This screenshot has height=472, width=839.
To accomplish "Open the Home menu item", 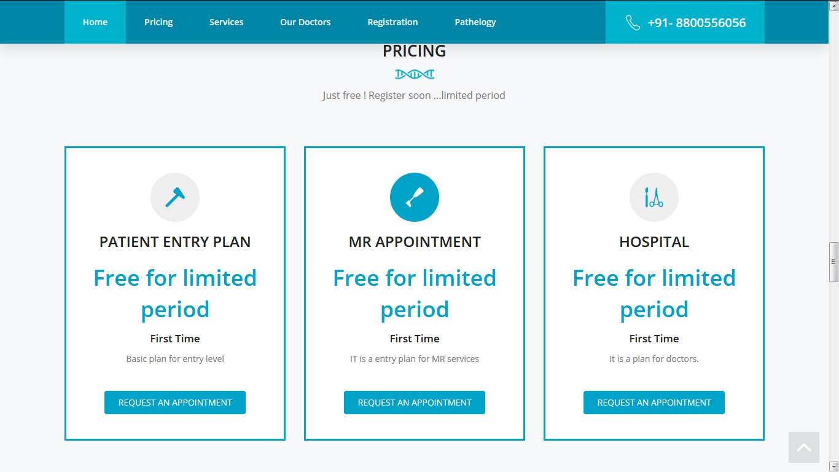I will (95, 22).
